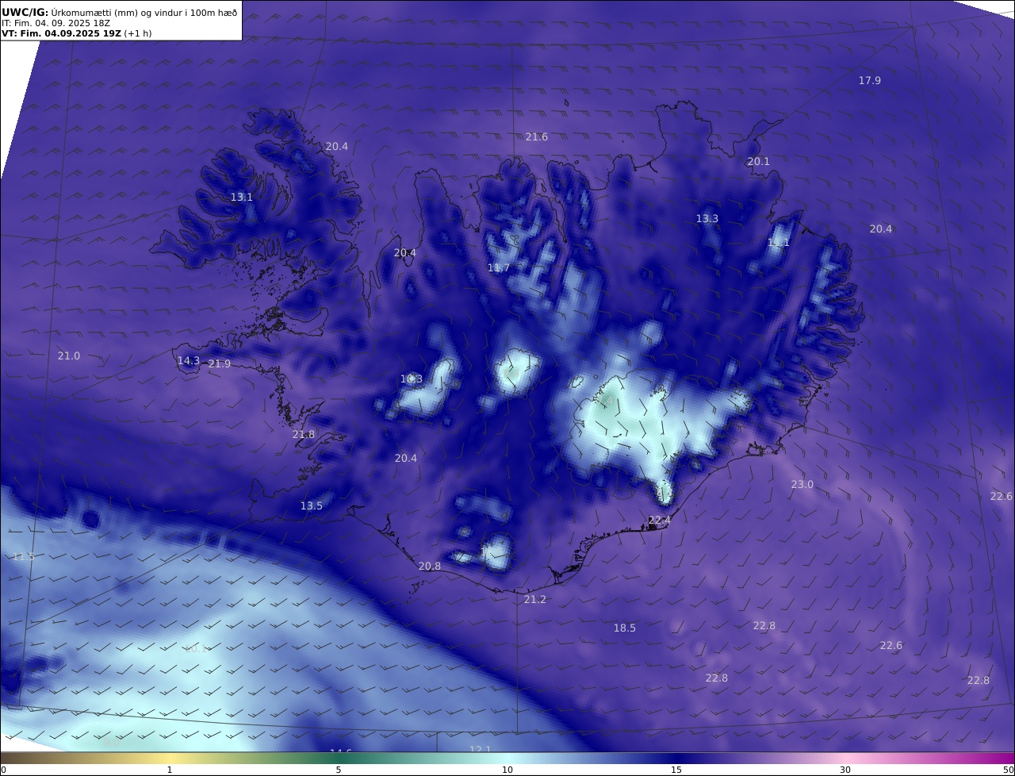Image resolution: width=1015 pixels, height=776 pixels.
Task: Click the 22.4 value label
Action: click(x=660, y=521)
